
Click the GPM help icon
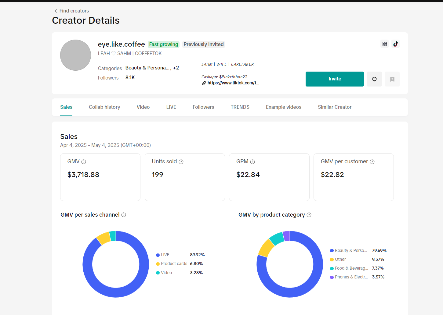(252, 162)
